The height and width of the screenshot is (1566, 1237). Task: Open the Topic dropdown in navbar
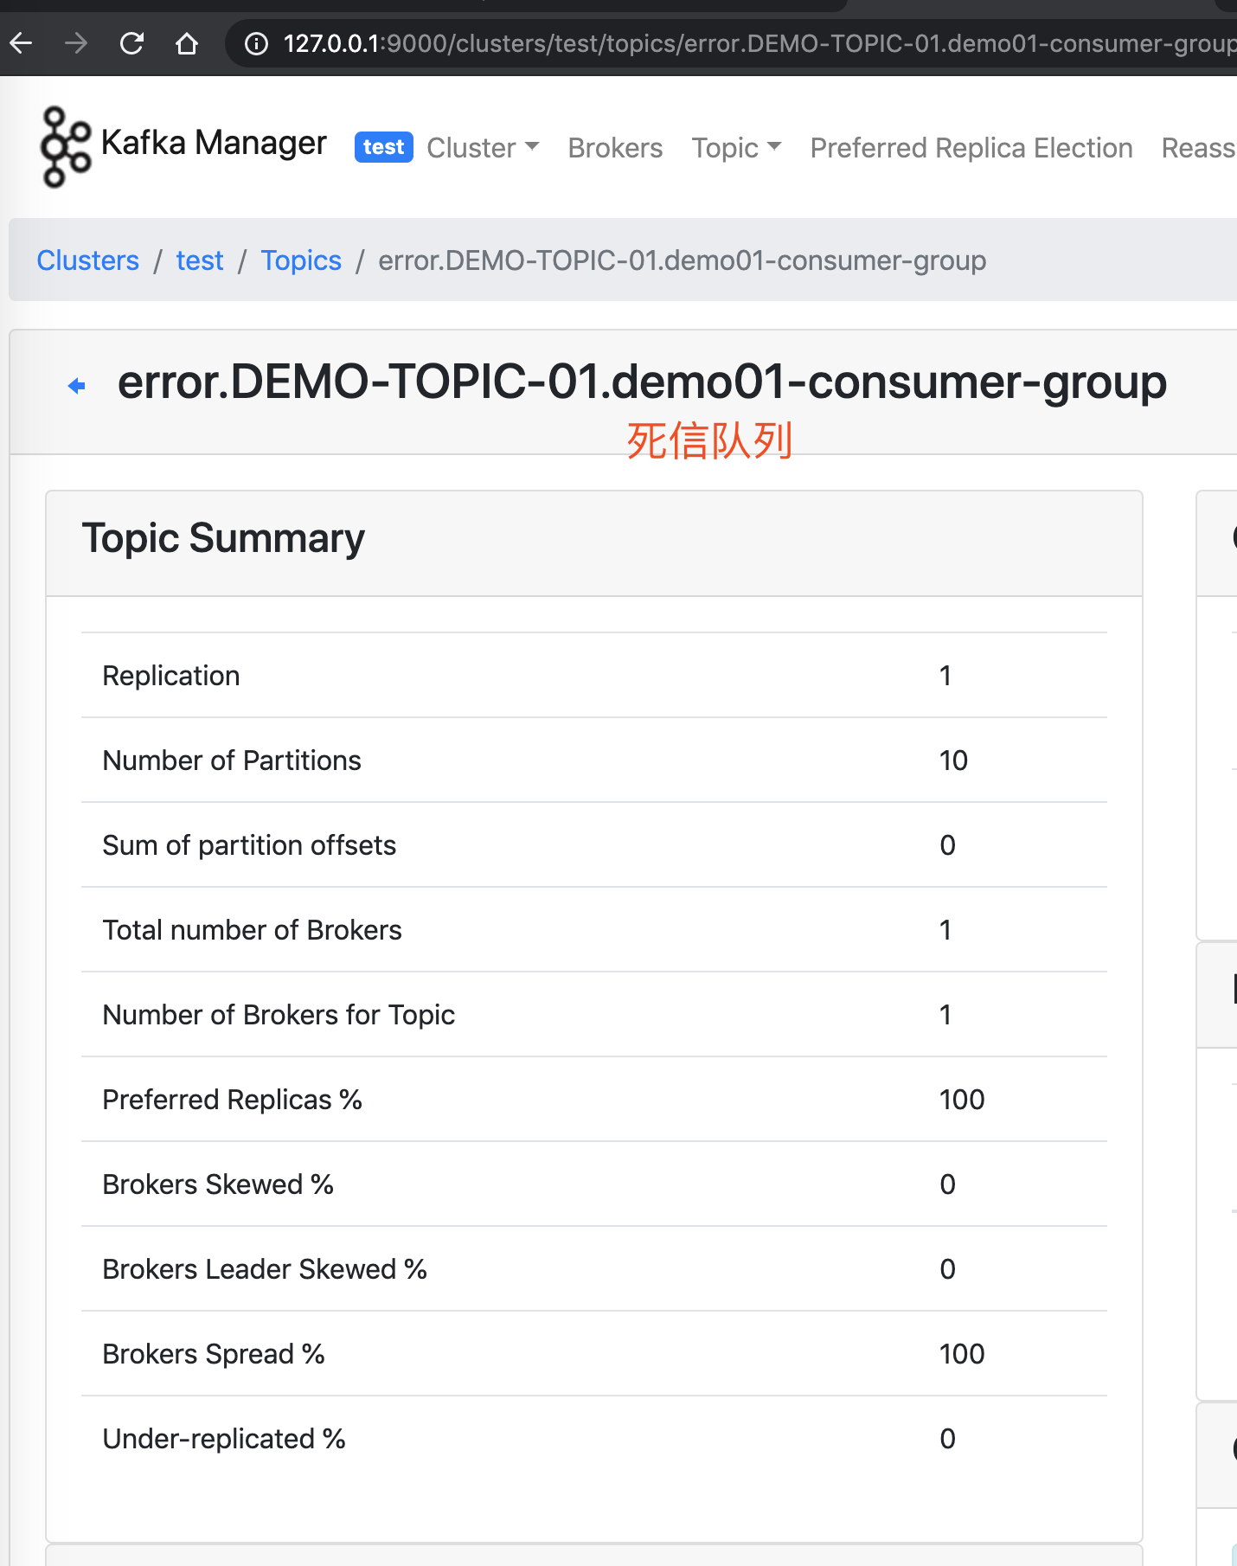tap(736, 148)
